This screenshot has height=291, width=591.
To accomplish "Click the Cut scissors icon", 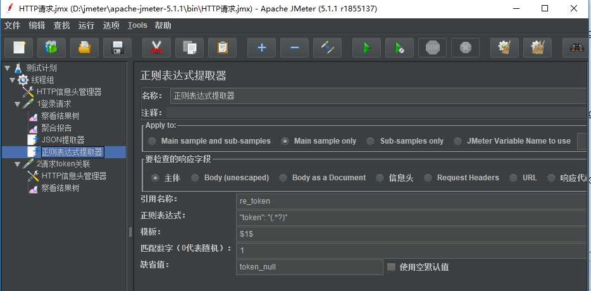I will 156,48.
